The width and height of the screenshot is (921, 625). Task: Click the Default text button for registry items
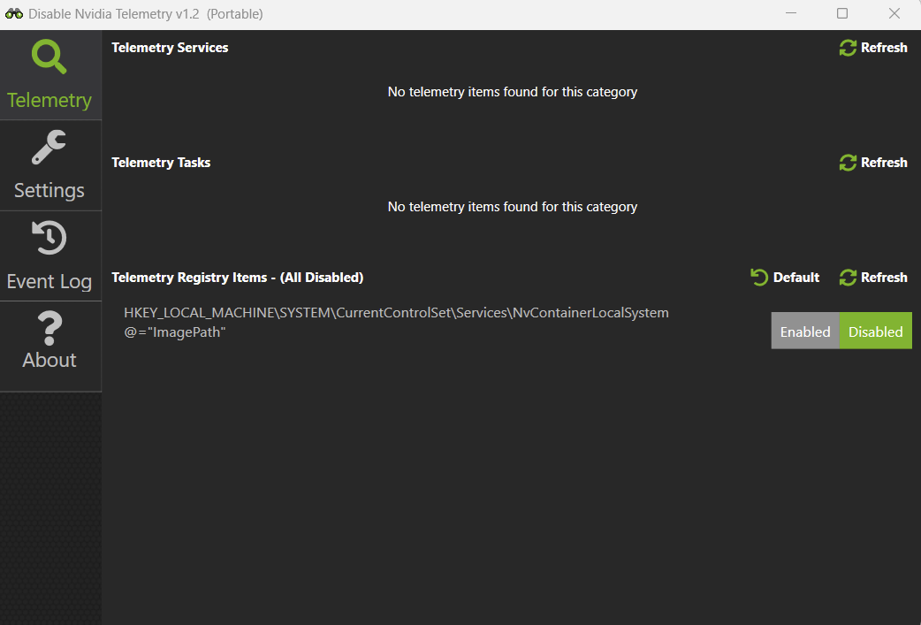(x=795, y=278)
